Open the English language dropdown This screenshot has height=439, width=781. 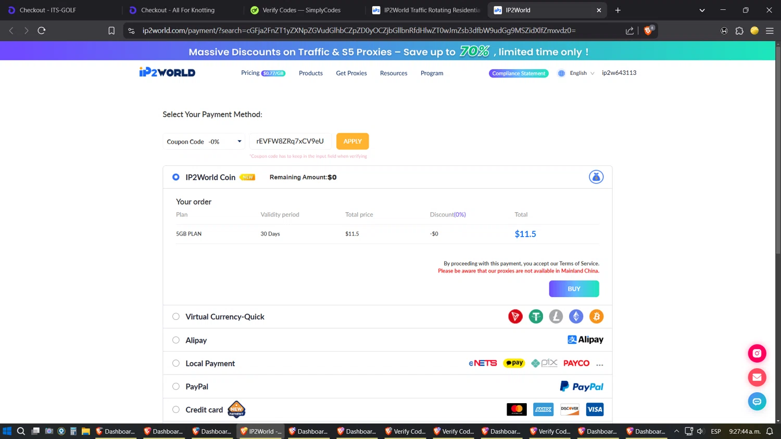click(582, 73)
